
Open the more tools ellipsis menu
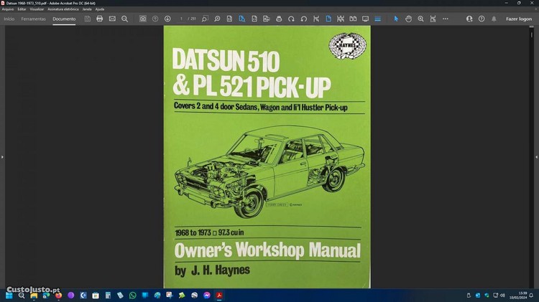tap(445, 19)
